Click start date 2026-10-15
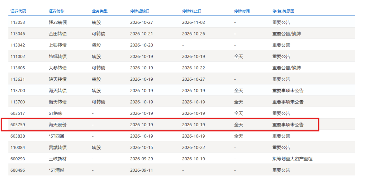This screenshot has height=180, width=374. point(141,148)
